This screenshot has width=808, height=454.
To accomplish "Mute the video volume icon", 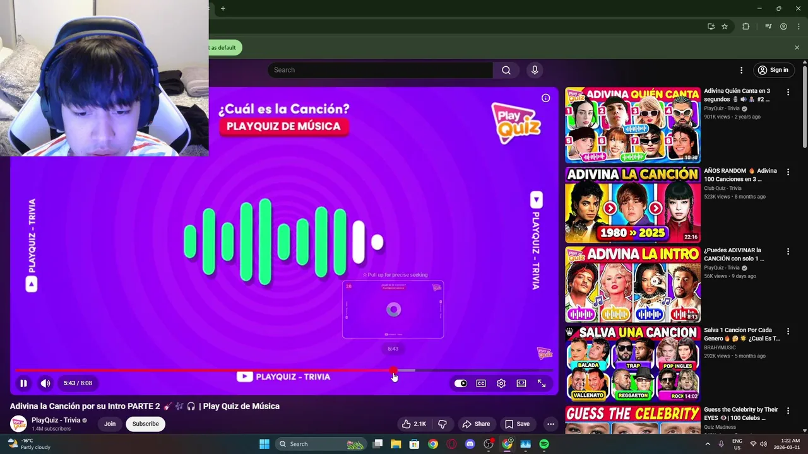I will tap(45, 383).
